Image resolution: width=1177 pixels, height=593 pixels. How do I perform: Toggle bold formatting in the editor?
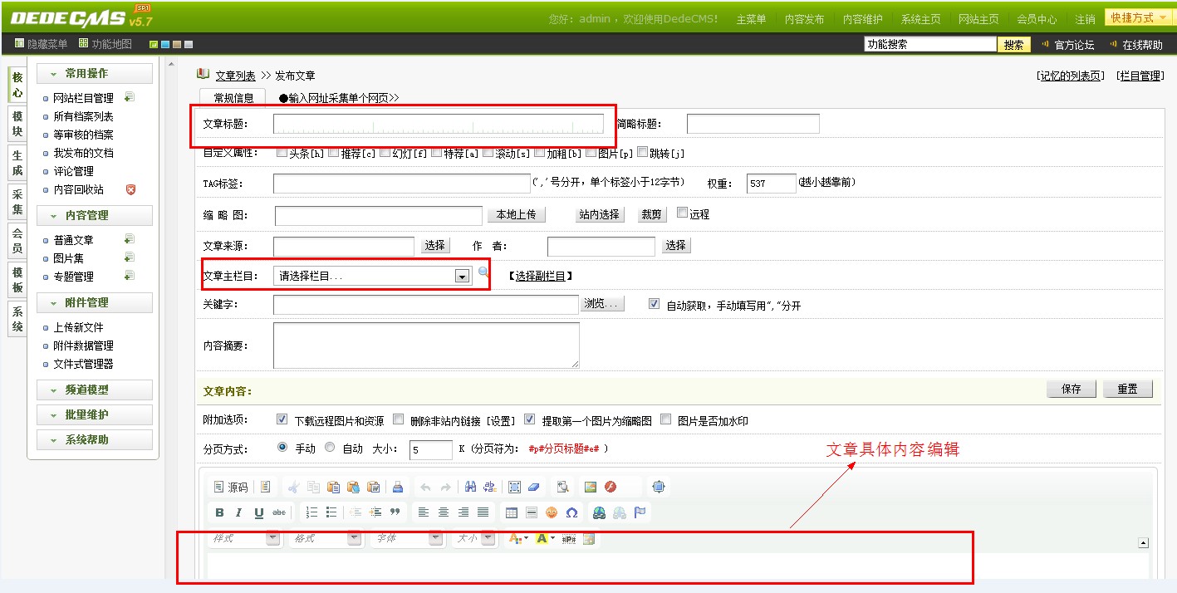click(x=219, y=512)
